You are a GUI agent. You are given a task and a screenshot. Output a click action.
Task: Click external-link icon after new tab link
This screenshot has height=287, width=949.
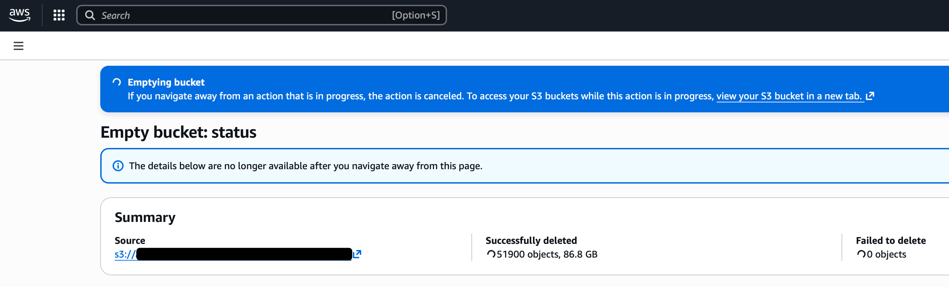870,96
